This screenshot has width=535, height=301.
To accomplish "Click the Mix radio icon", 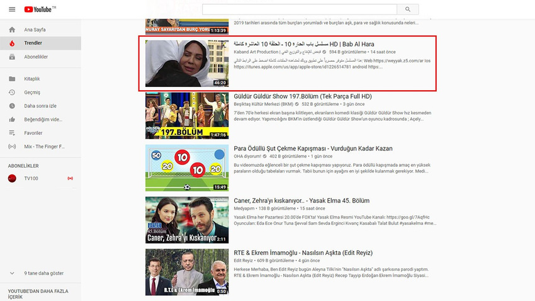I will (12, 146).
